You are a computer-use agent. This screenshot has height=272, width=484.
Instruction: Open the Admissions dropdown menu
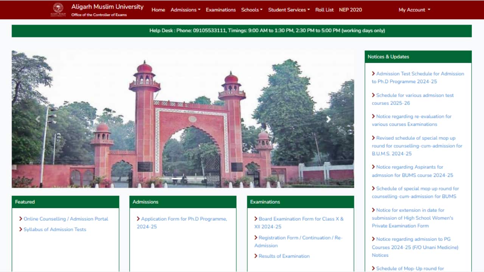pyautogui.click(x=185, y=10)
